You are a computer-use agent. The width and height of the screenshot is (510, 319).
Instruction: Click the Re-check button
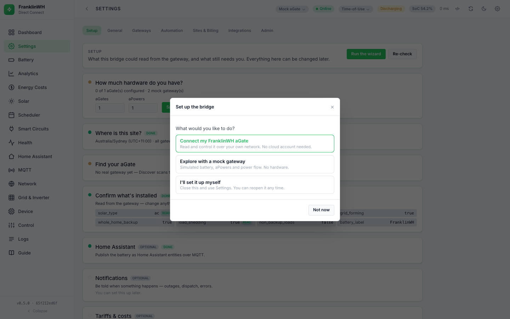[402, 54]
